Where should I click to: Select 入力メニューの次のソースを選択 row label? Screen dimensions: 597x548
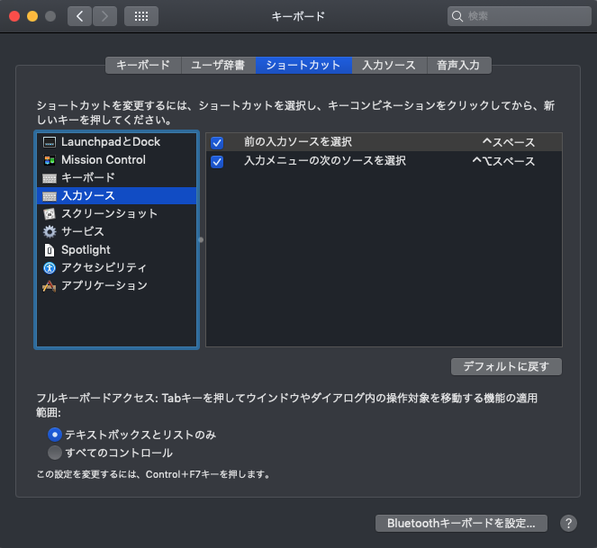[x=325, y=160]
